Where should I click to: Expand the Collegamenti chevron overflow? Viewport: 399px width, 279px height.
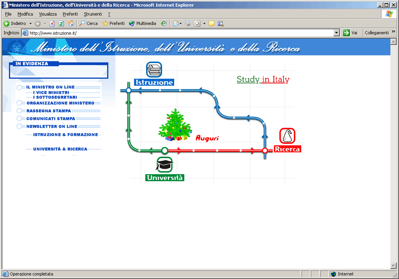pyautogui.click(x=394, y=32)
